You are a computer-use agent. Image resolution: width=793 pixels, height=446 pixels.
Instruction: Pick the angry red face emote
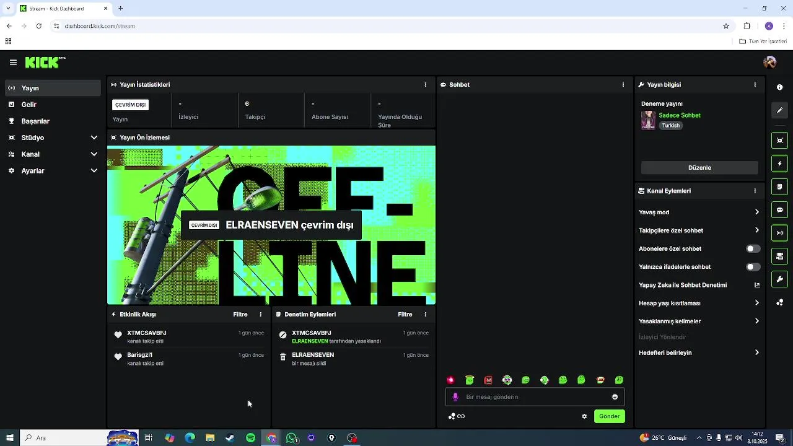488,380
